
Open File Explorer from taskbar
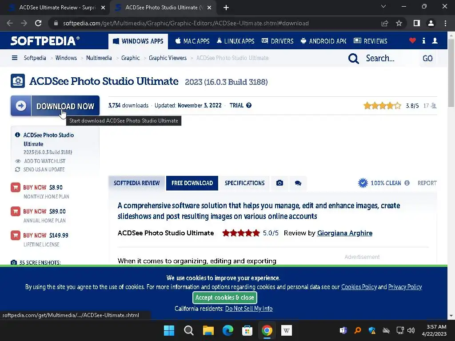point(208,330)
